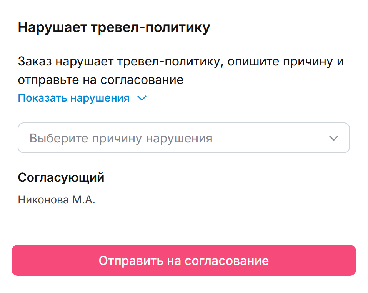Click the divider line above the submit button
The height and width of the screenshot is (293, 368).
[x=184, y=226]
